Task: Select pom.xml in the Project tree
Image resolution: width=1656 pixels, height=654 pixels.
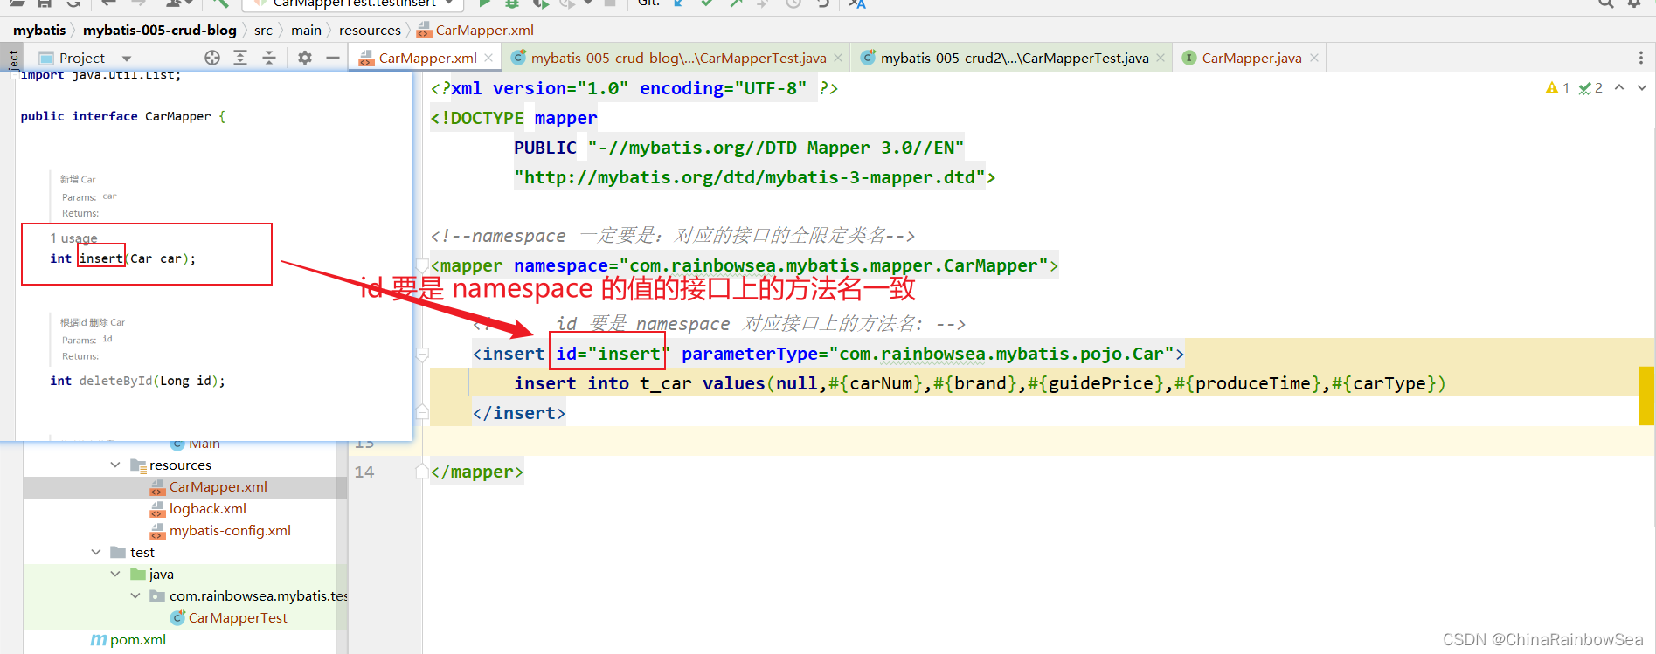Action: coord(137,639)
